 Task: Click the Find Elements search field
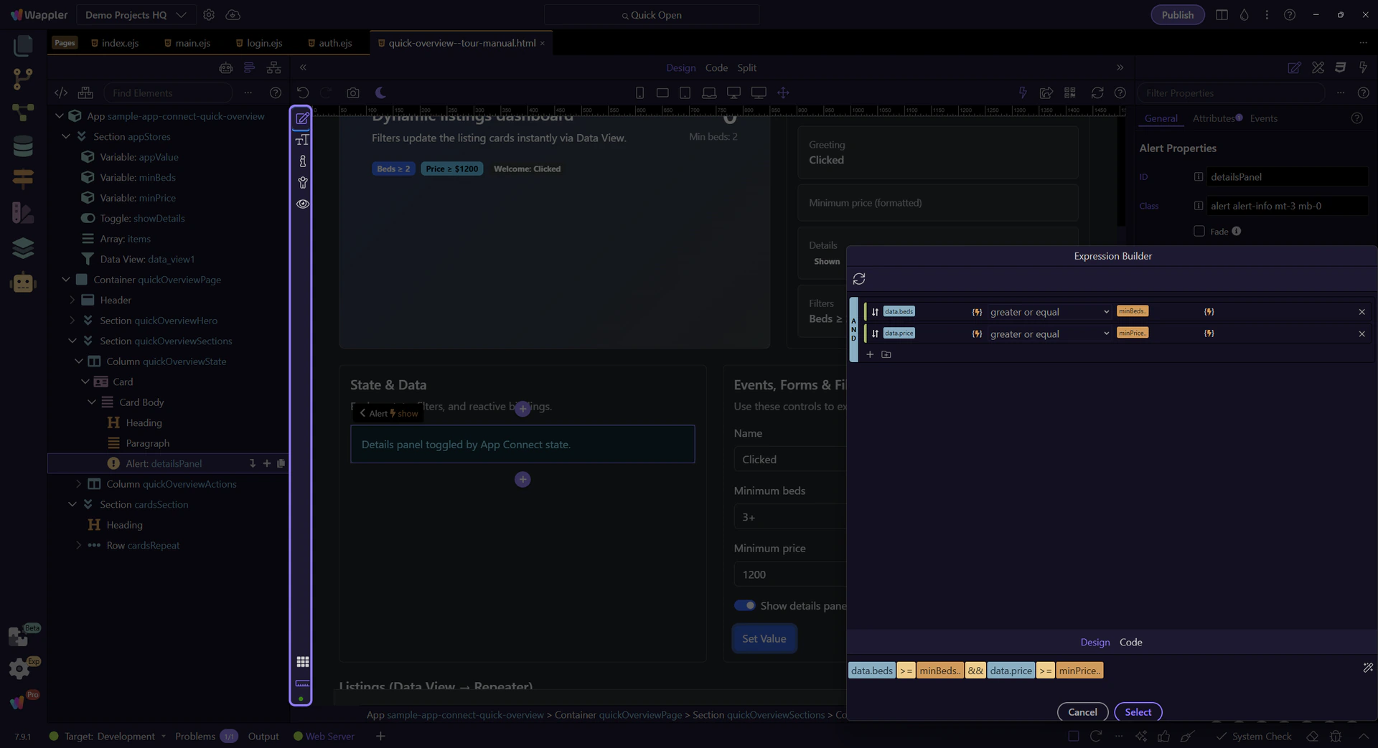(x=169, y=93)
